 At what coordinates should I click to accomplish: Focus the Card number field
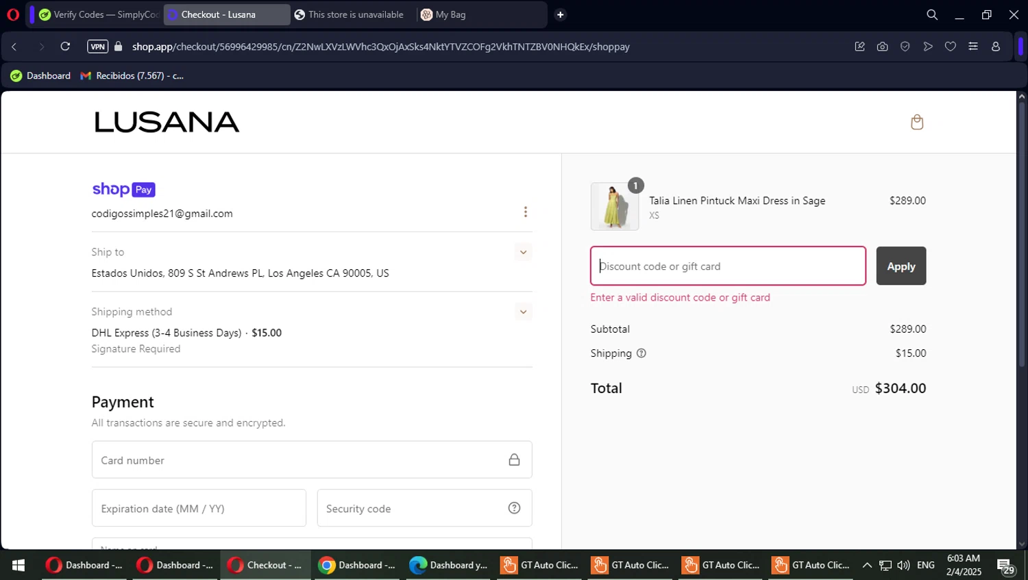312,459
